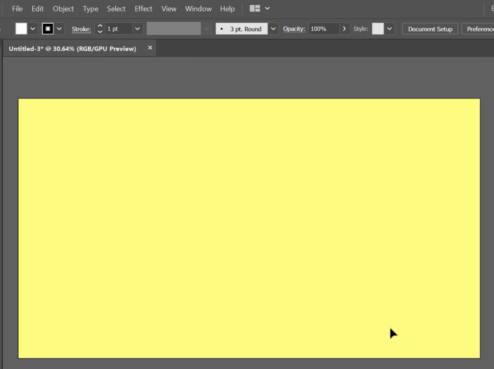Viewport: 494px width, 369px height.
Task: Open the File menu
Action: pos(17,8)
